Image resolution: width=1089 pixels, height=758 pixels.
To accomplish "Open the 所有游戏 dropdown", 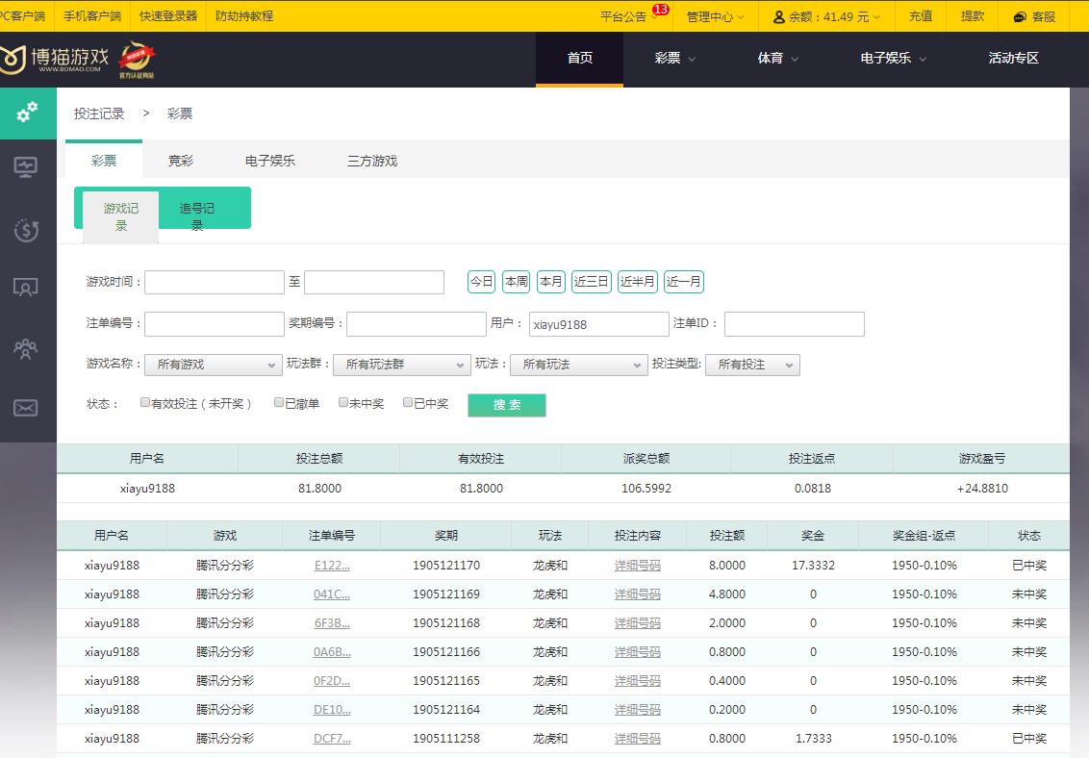I will (x=213, y=365).
